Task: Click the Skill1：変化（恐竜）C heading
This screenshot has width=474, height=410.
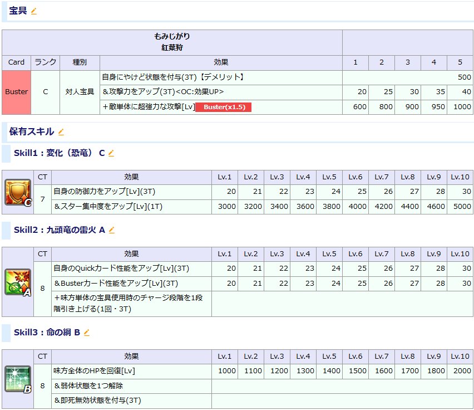Action: coord(59,153)
